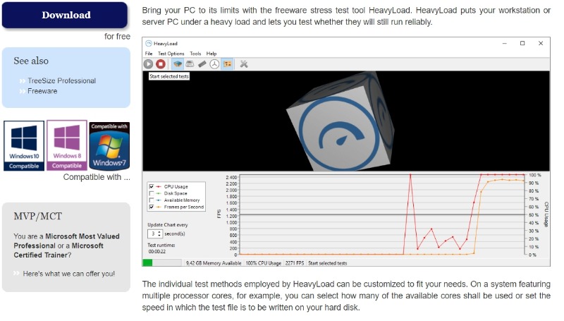The width and height of the screenshot is (564, 321).
Task: Follow the 'Here's what we can offer you!' link
Action: [x=68, y=274]
